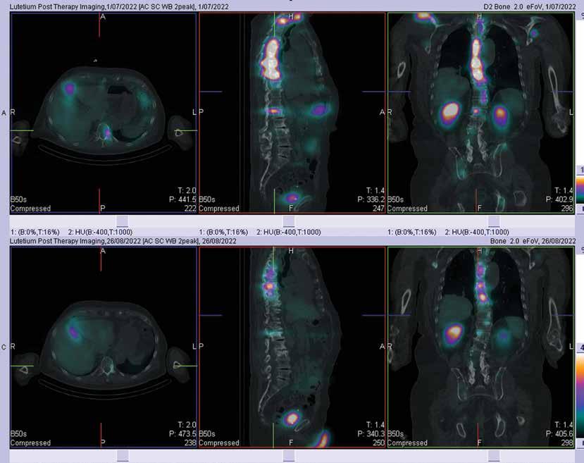Click 'T: 2.0' thickness value in the 26/08/2022 axial view
Screen dimensions: 584x463
[187, 425]
